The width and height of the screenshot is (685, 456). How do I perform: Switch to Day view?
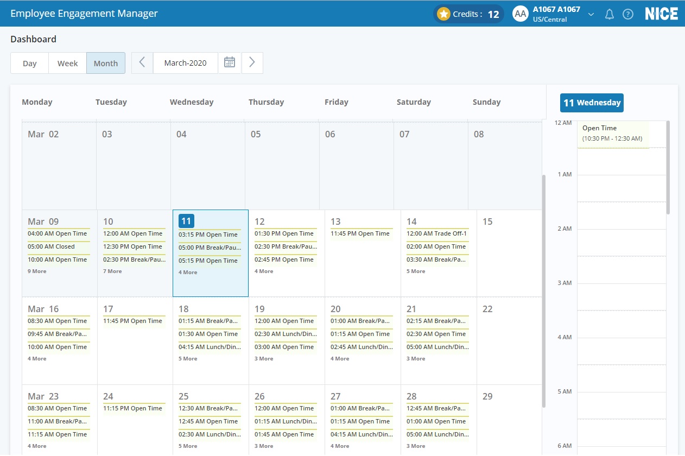pyautogui.click(x=30, y=63)
